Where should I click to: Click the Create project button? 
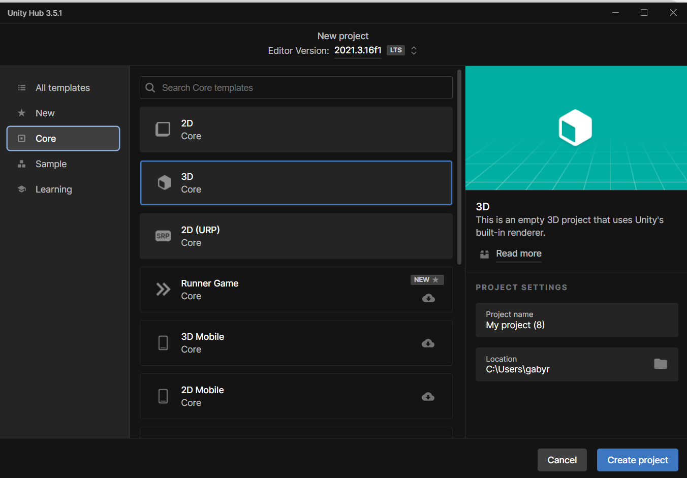(638, 460)
